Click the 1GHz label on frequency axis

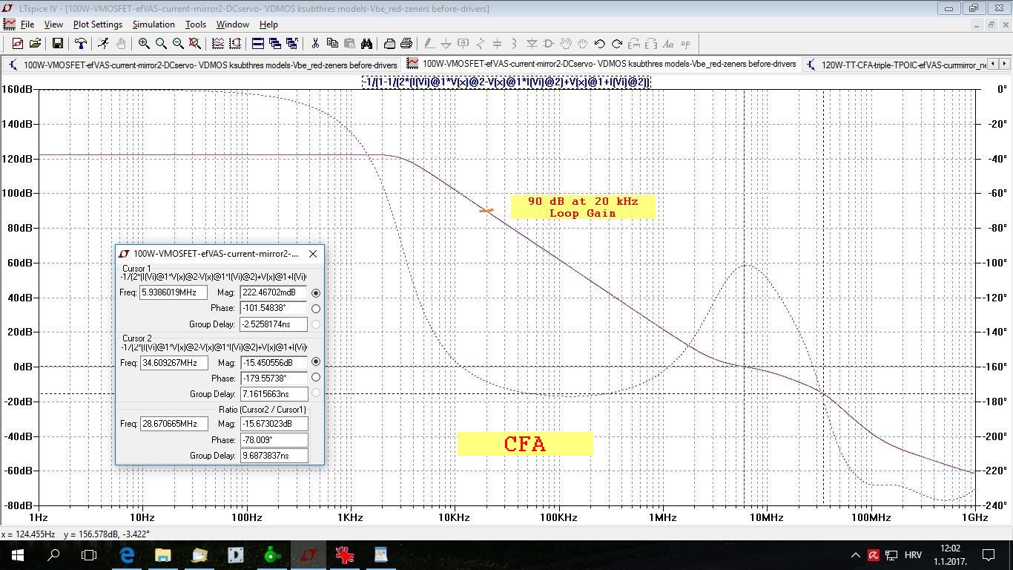pos(974,517)
